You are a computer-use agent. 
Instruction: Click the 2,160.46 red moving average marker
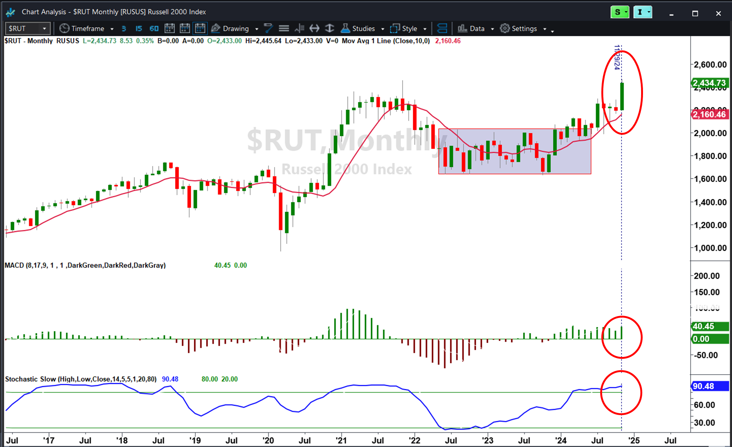(709, 114)
